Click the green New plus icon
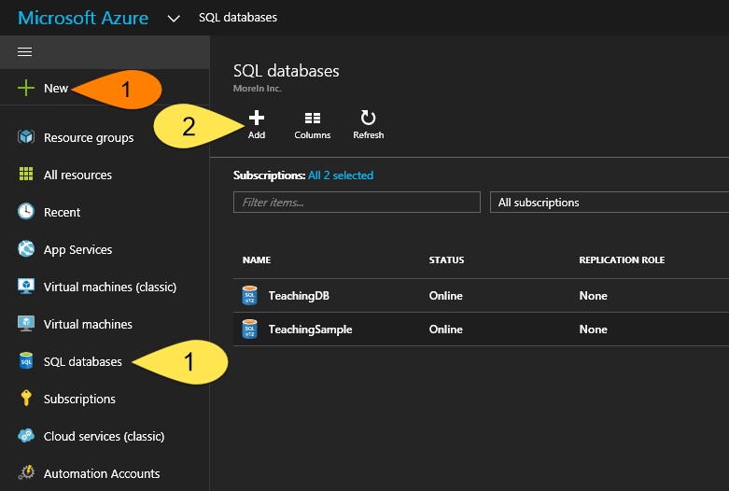The width and height of the screenshot is (729, 491). click(26, 89)
